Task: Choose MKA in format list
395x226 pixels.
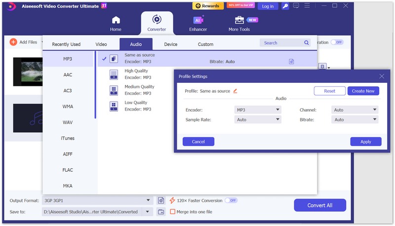Action: (68, 186)
